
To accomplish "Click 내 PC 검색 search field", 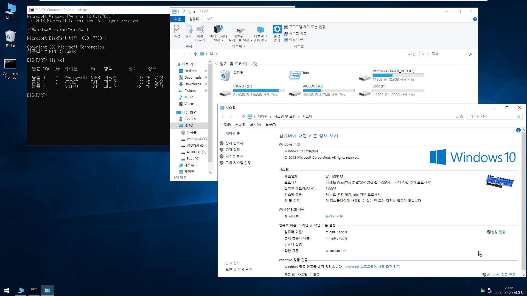I will 447,54.
